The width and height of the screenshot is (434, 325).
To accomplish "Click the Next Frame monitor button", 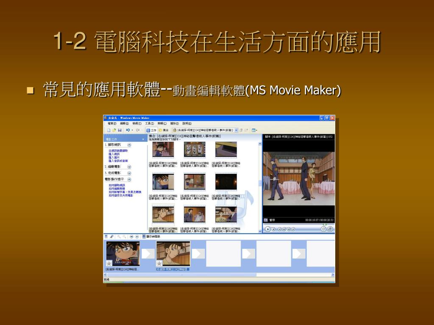I will (x=289, y=229).
